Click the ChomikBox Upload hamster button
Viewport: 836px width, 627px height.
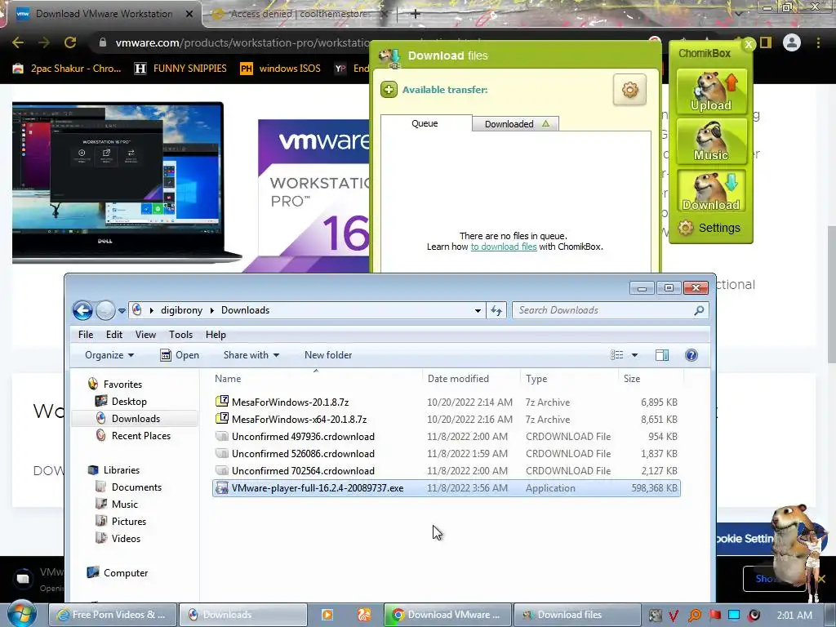(711, 91)
